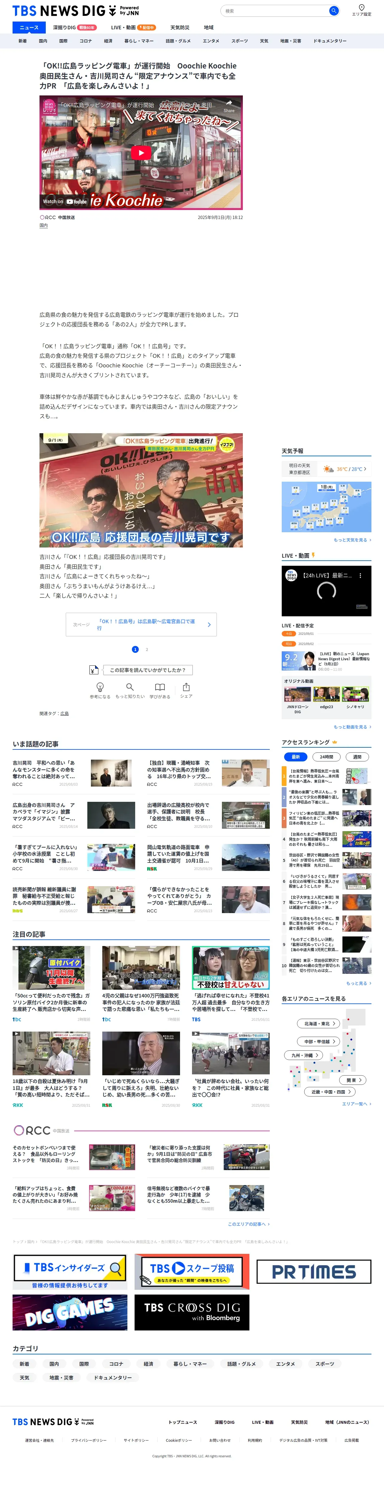Switch access ranking to 最新
The height and width of the screenshot is (1498, 384).
tap(296, 757)
